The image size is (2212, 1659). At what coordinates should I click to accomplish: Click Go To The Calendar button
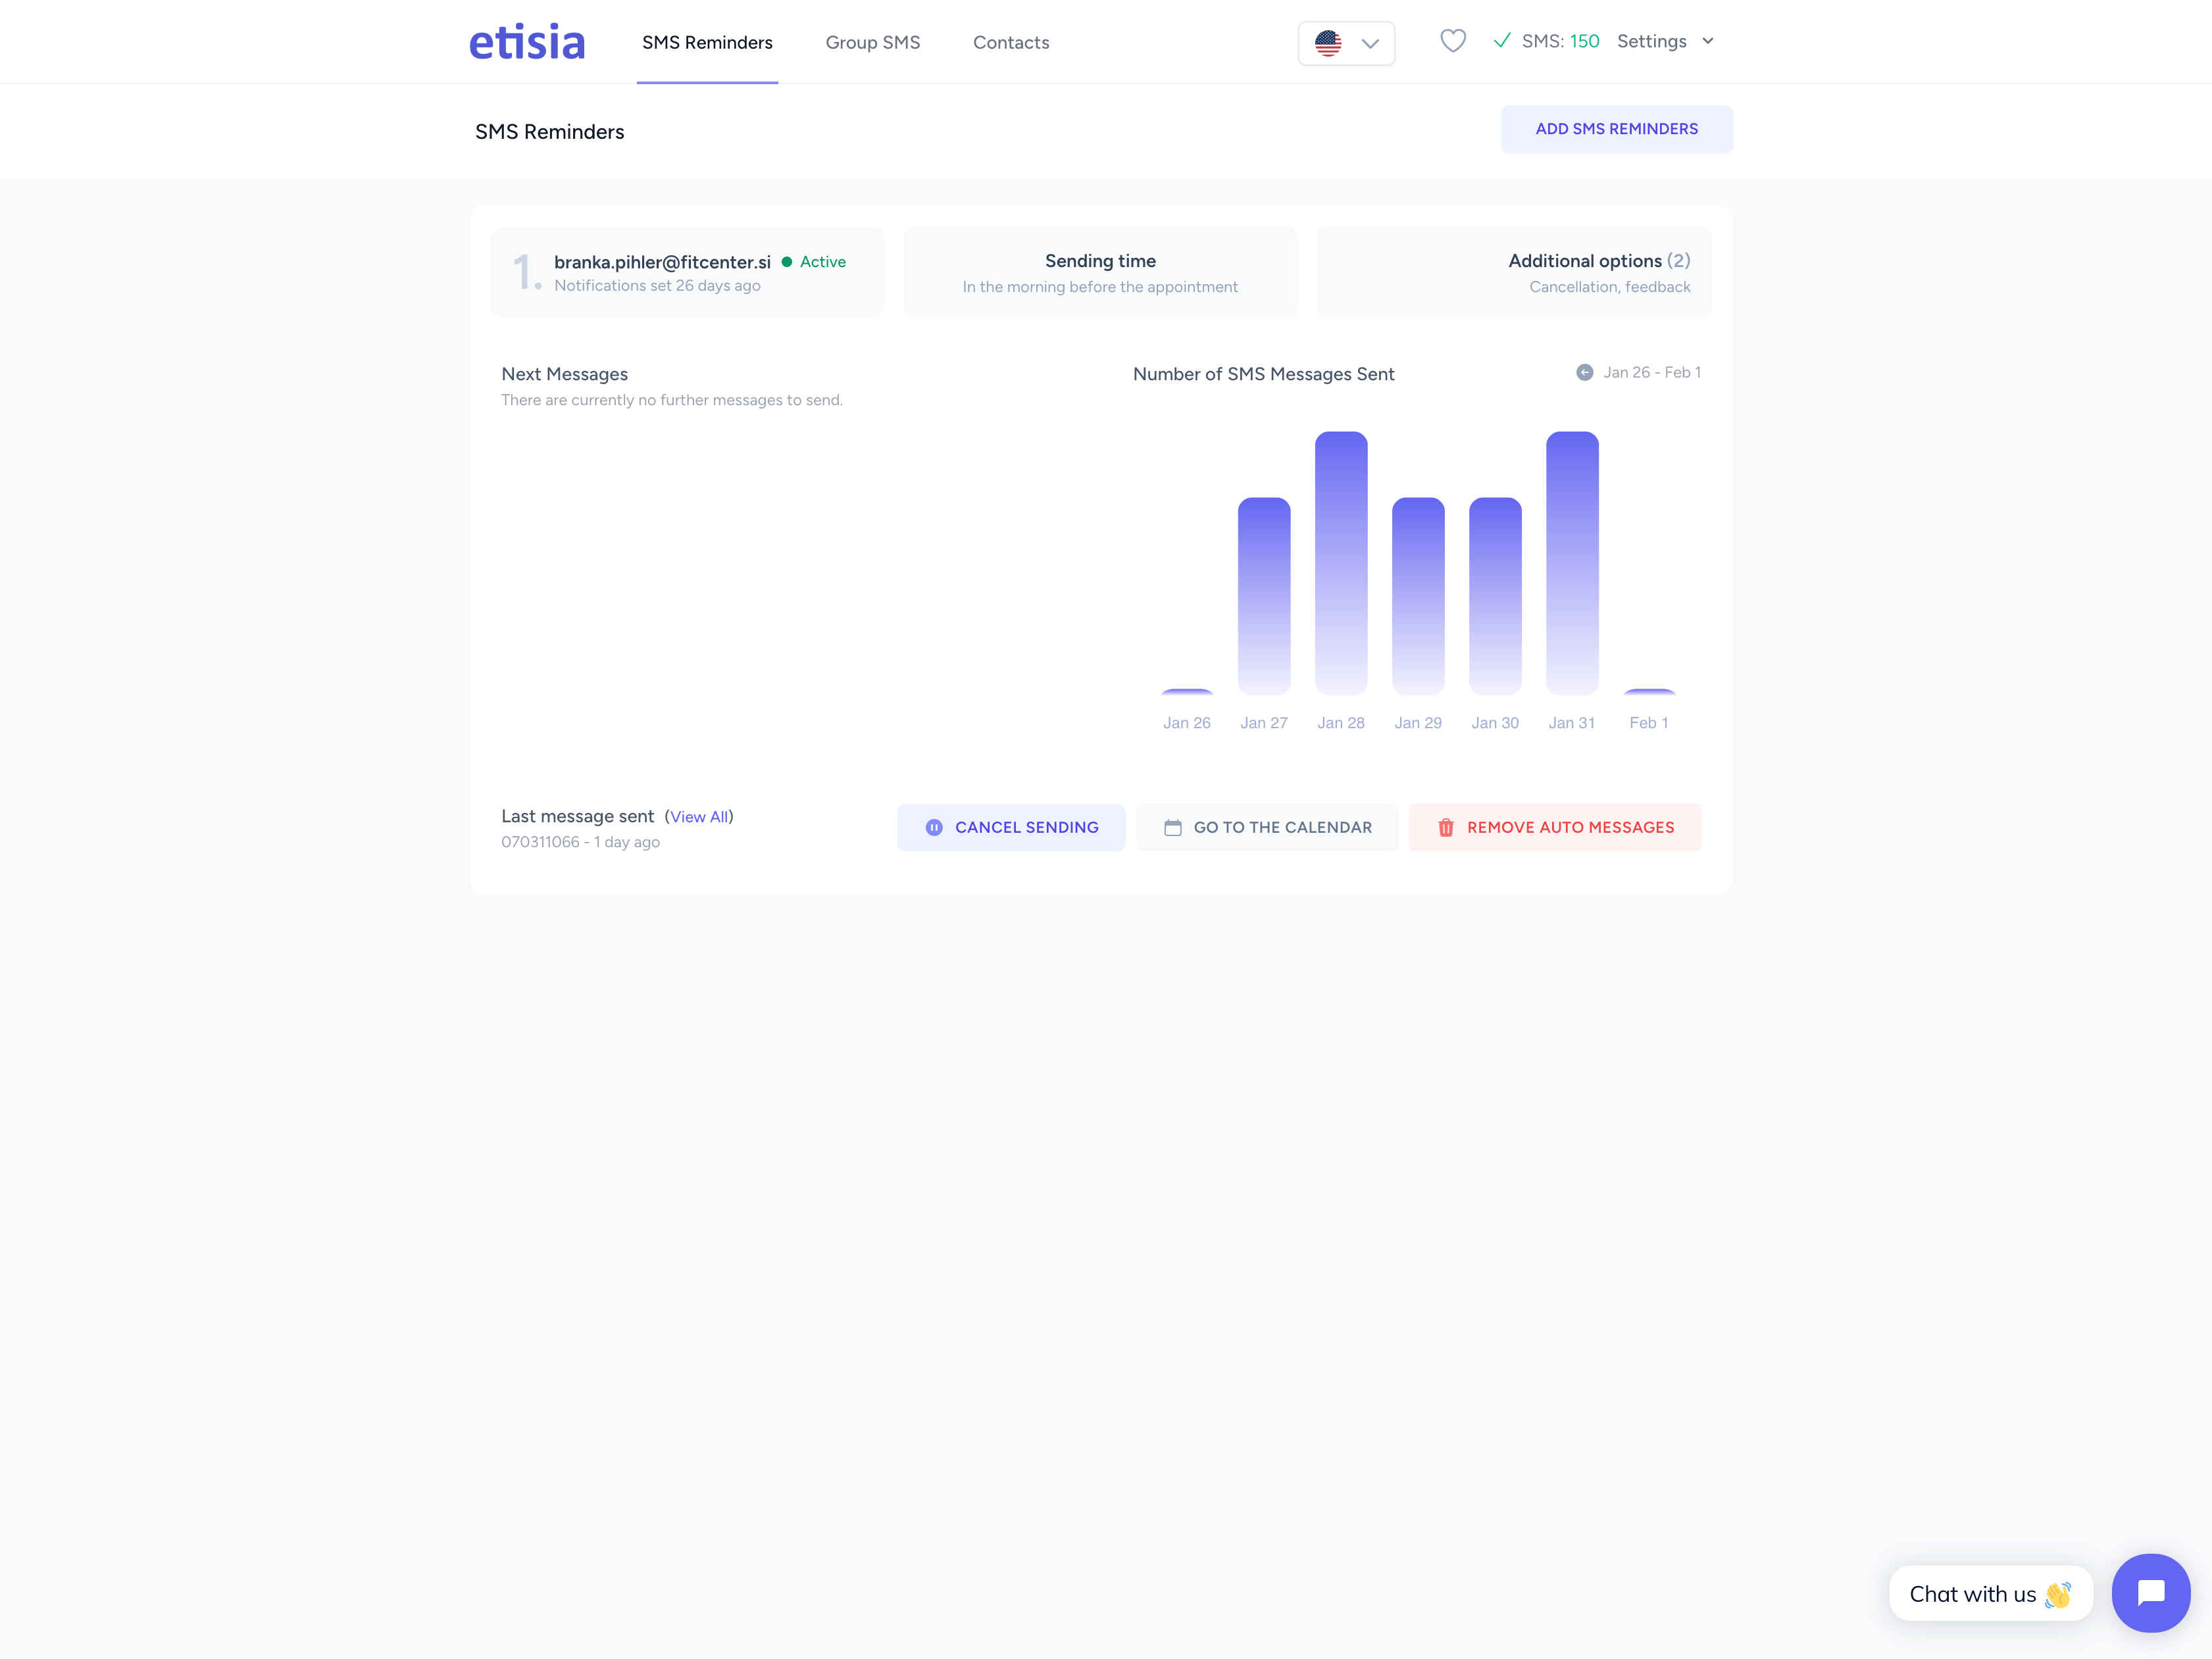click(1267, 827)
